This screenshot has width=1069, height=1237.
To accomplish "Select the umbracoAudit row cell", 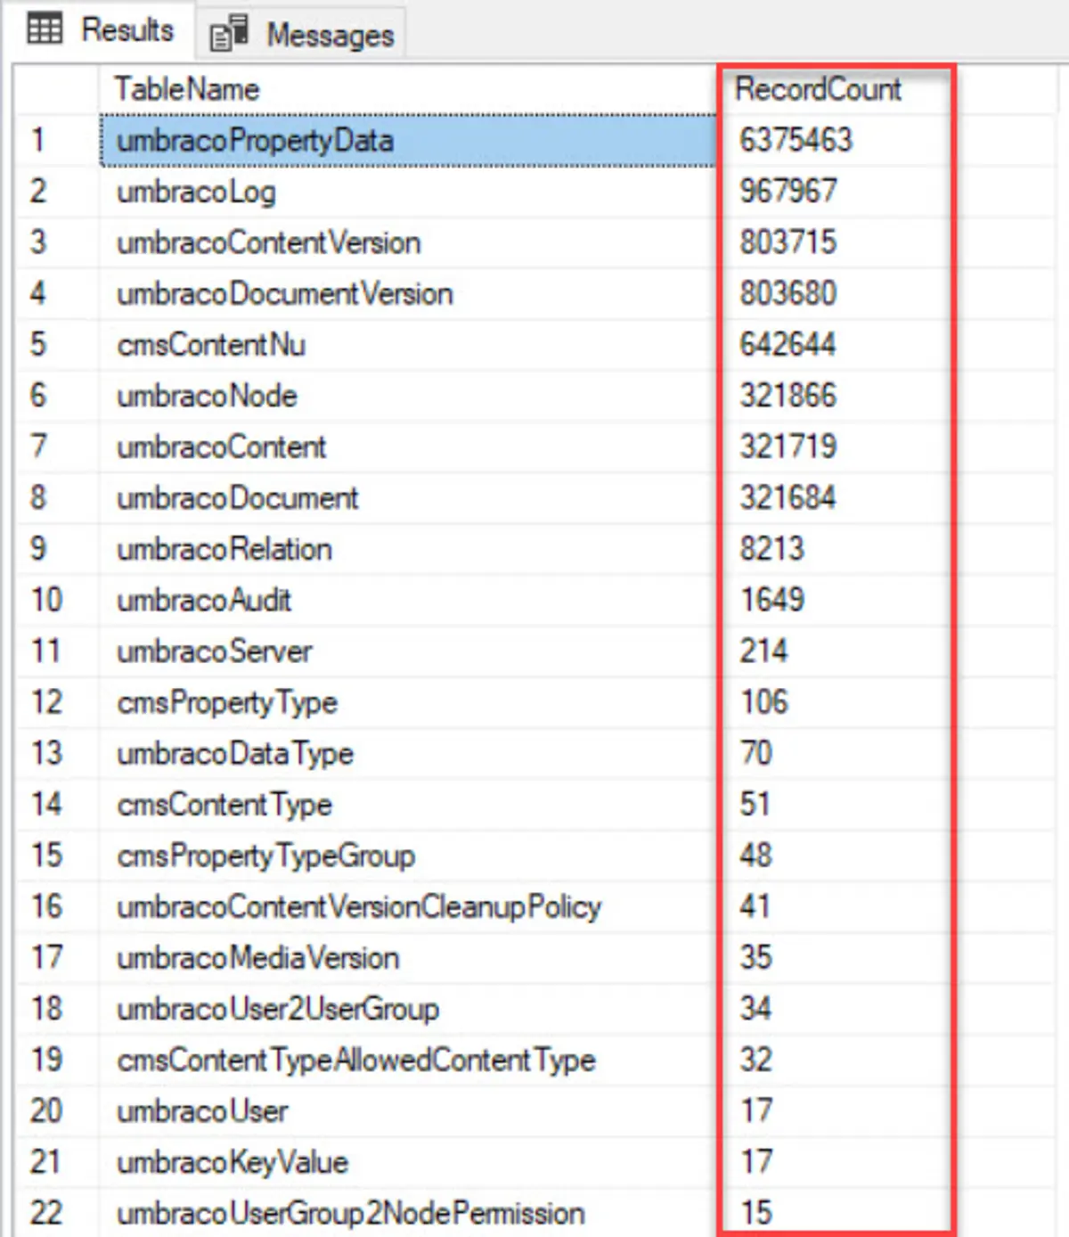I will coord(204,601).
